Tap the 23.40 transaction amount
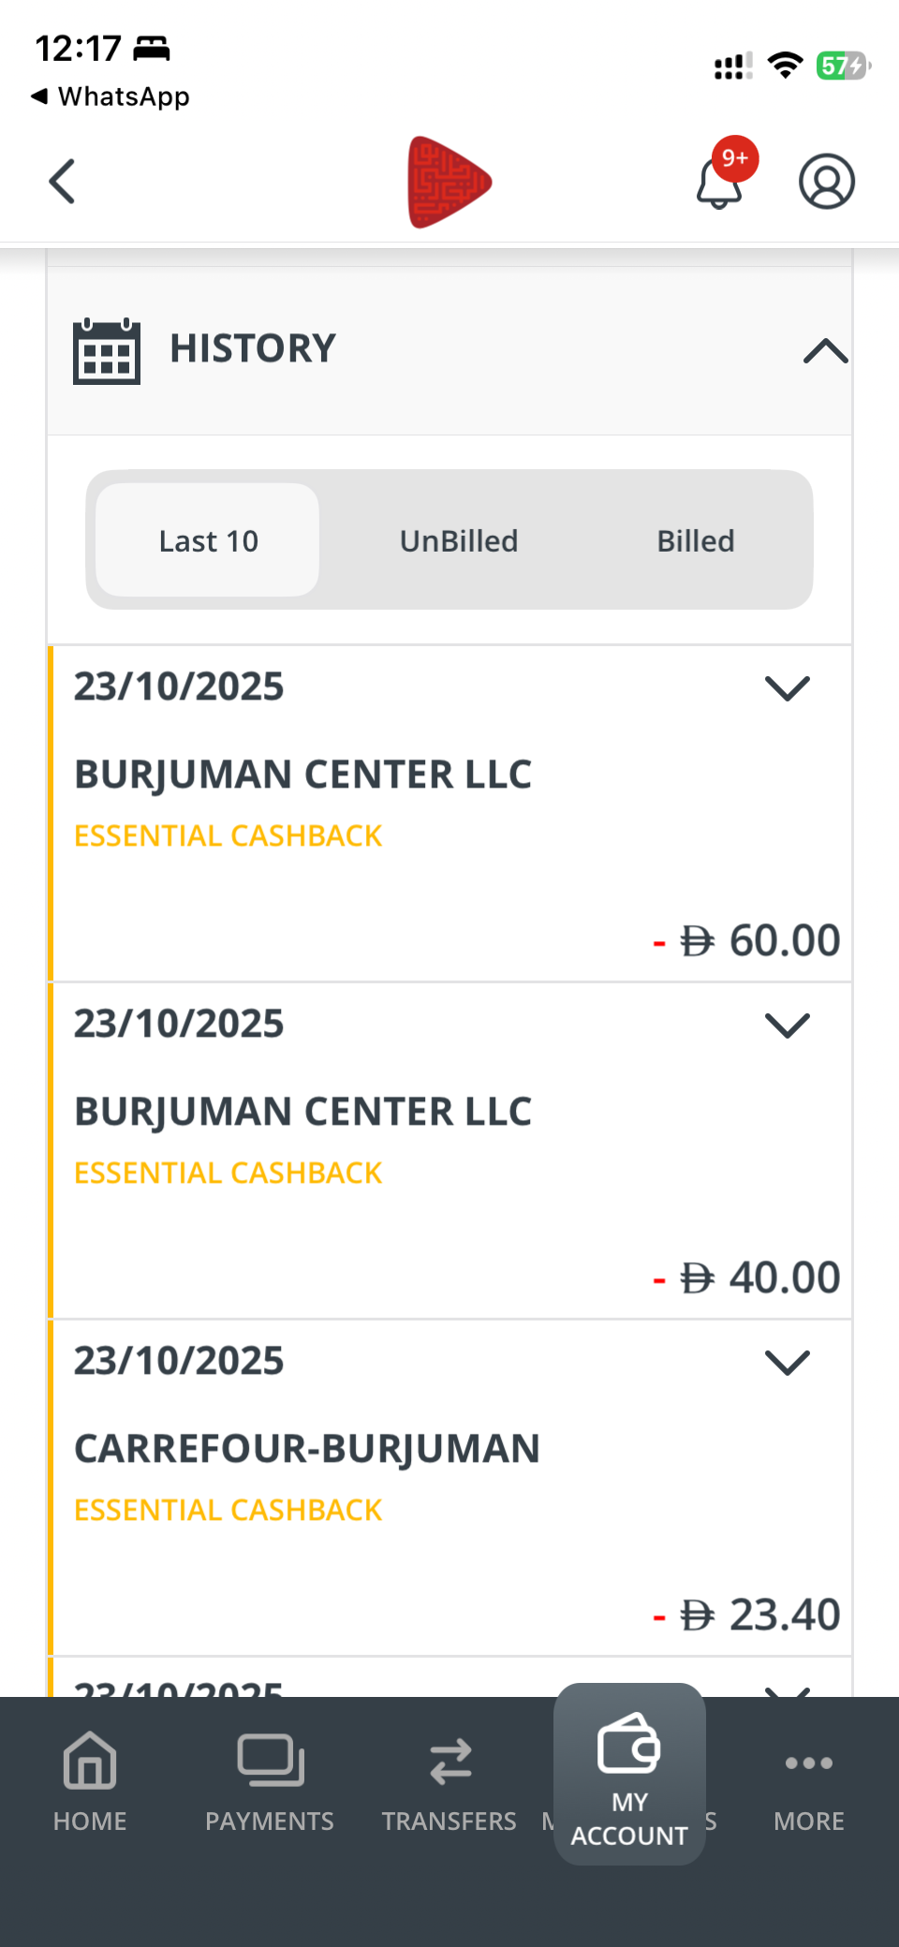This screenshot has height=1947, width=899. pos(760,1615)
